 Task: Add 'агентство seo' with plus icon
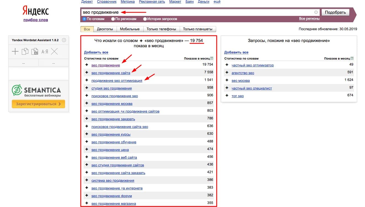click(227, 72)
